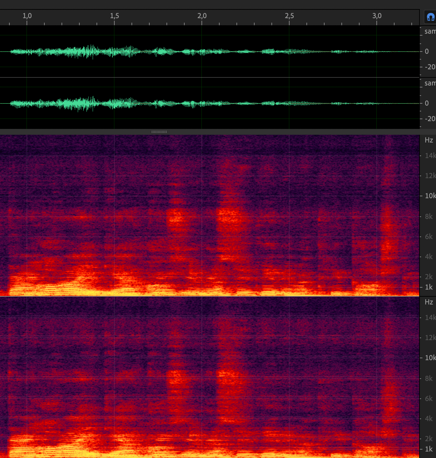Click the 14k label on the lower spectrogram scale
The width and height of the screenshot is (436, 458).
click(x=430, y=318)
